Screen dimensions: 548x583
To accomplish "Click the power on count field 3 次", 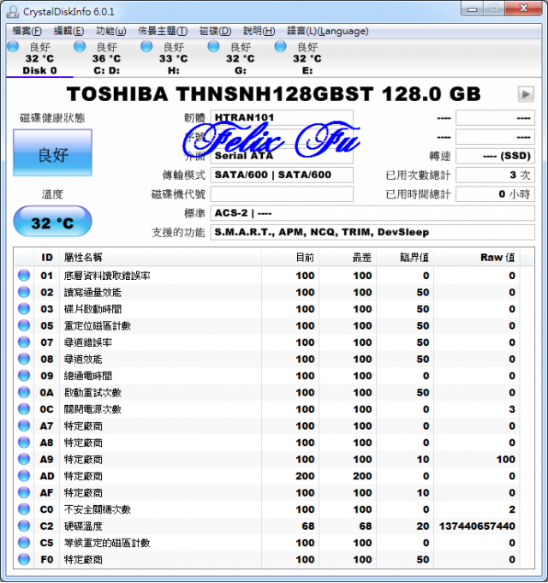I will (x=495, y=175).
